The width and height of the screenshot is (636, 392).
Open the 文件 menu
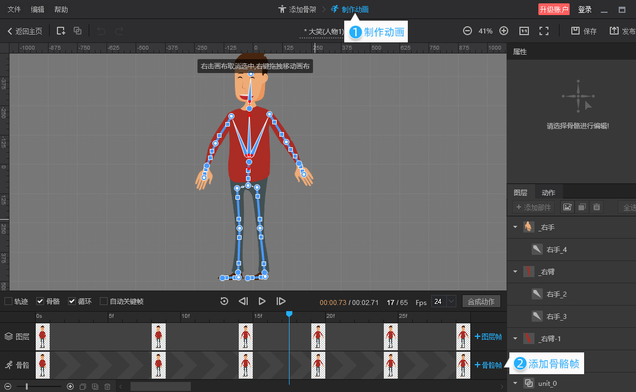tap(14, 9)
